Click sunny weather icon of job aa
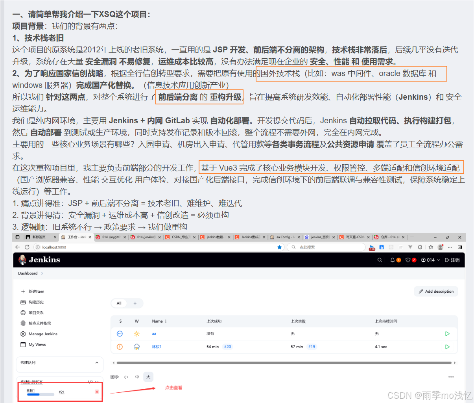 coord(136,334)
